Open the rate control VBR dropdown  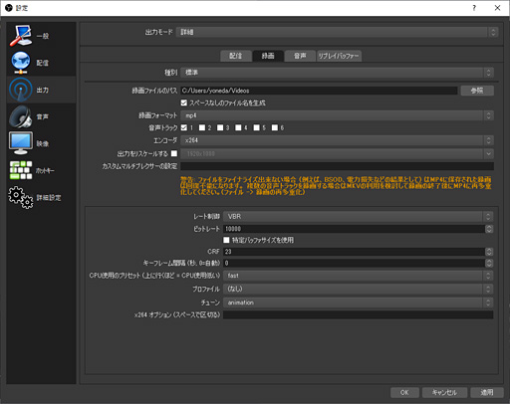click(359, 216)
